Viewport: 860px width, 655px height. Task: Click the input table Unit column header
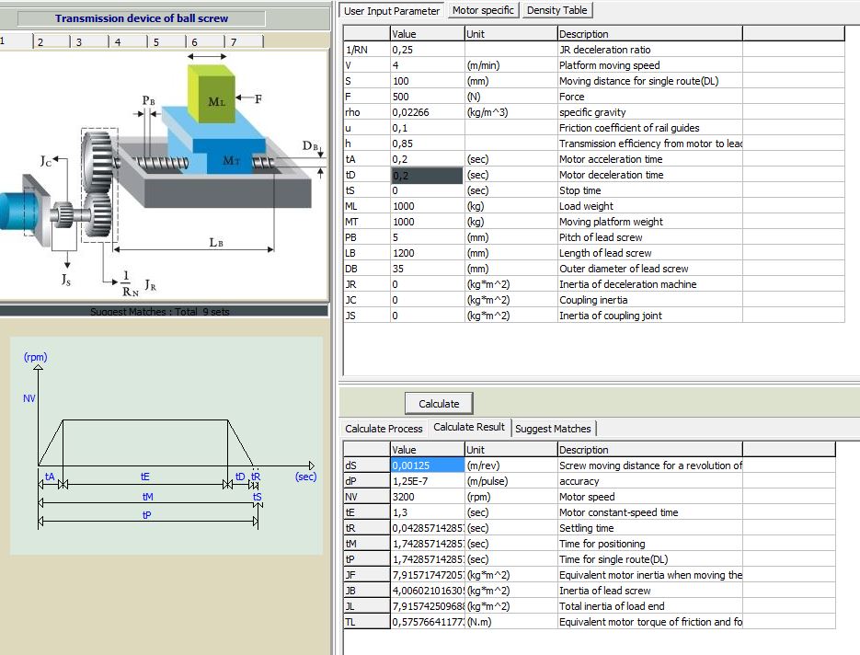pos(510,34)
